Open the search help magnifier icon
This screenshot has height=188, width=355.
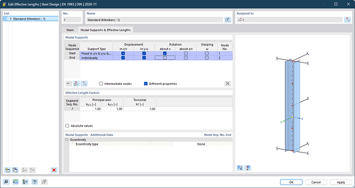coord(6,182)
